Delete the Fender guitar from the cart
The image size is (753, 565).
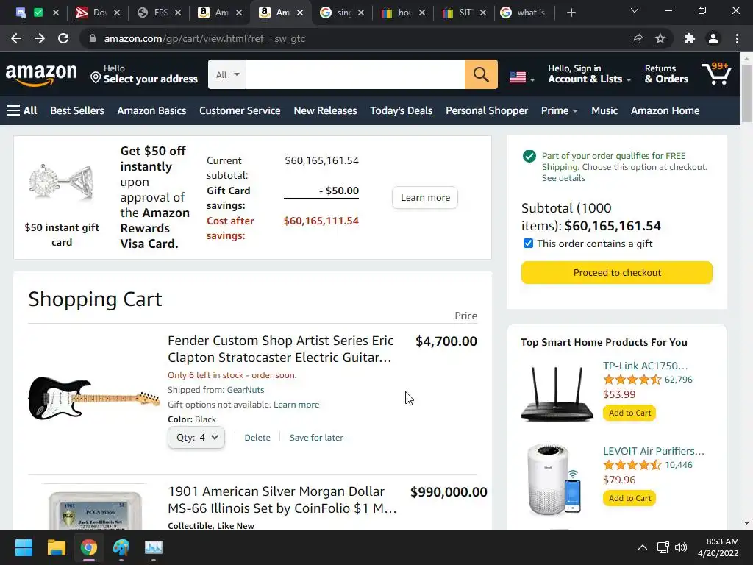[257, 438]
